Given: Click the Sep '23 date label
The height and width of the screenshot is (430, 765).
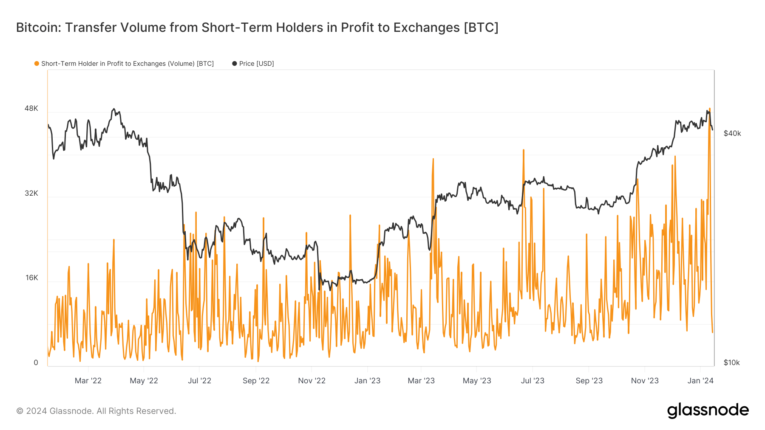Looking at the screenshot, I should [x=589, y=381].
